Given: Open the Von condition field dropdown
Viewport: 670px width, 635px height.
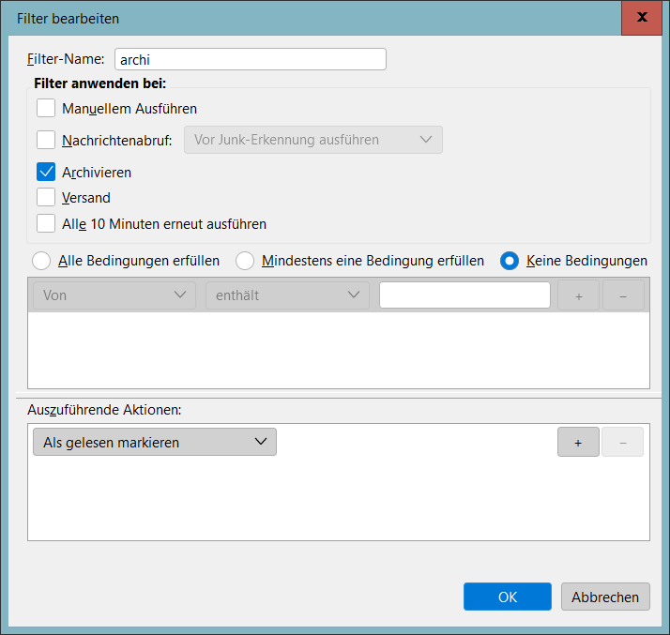Looking at the screenshot, I should (114, 295).
